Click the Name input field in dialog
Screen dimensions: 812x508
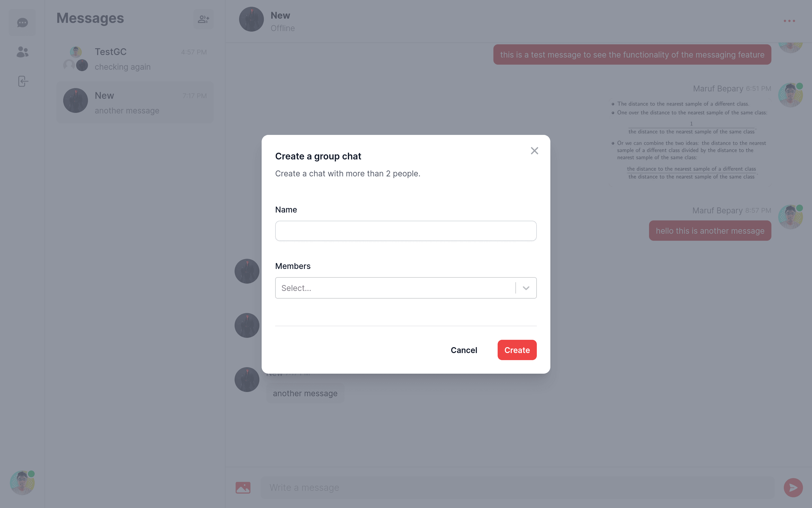click(406, 231)
